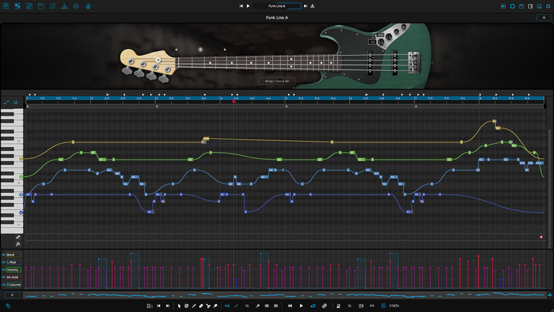The height and width of the screenshot is (312, 554).
Task: Open the piano keys view icon
Action: (x=6, y=6)
